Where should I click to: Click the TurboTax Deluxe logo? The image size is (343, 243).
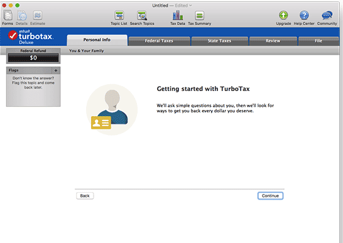[31, 36]
